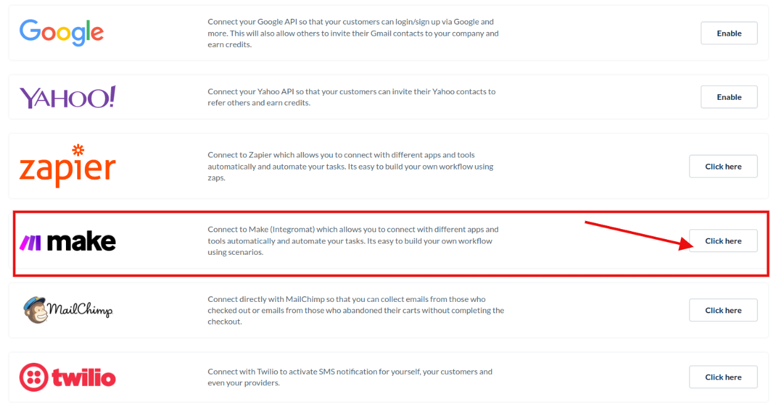Click the Yahoo API description text
The height and width of the screenshot is (408, 775).
click(x=352, y=97)
